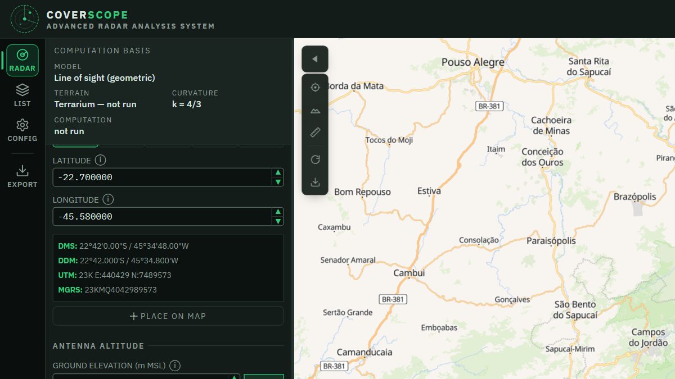
Task: Click Paraisópolis on the map
Action: (551, 241)
